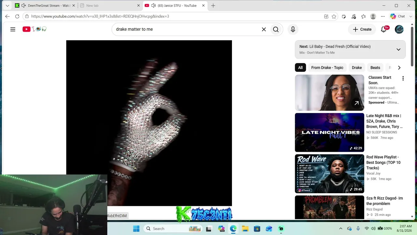Open File Explorer from taskbar
417x235 pixels.
pos(245,228)
